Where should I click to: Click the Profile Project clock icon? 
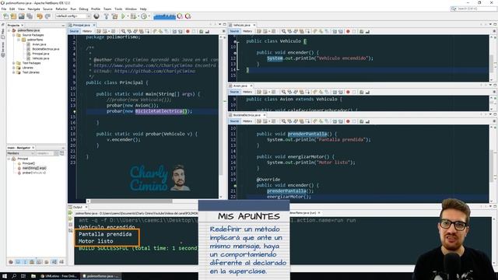(x=144, y=16)
